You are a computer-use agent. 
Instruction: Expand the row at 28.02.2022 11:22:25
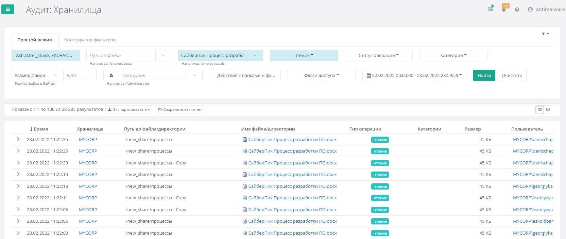click(x=18, y=151)
